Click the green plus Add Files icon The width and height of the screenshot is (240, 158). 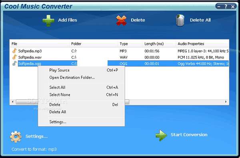(x=48, y=20)
